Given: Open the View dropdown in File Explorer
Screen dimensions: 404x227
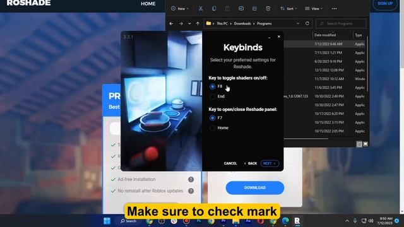Looking at the screenshot, I should pos(314,8).
